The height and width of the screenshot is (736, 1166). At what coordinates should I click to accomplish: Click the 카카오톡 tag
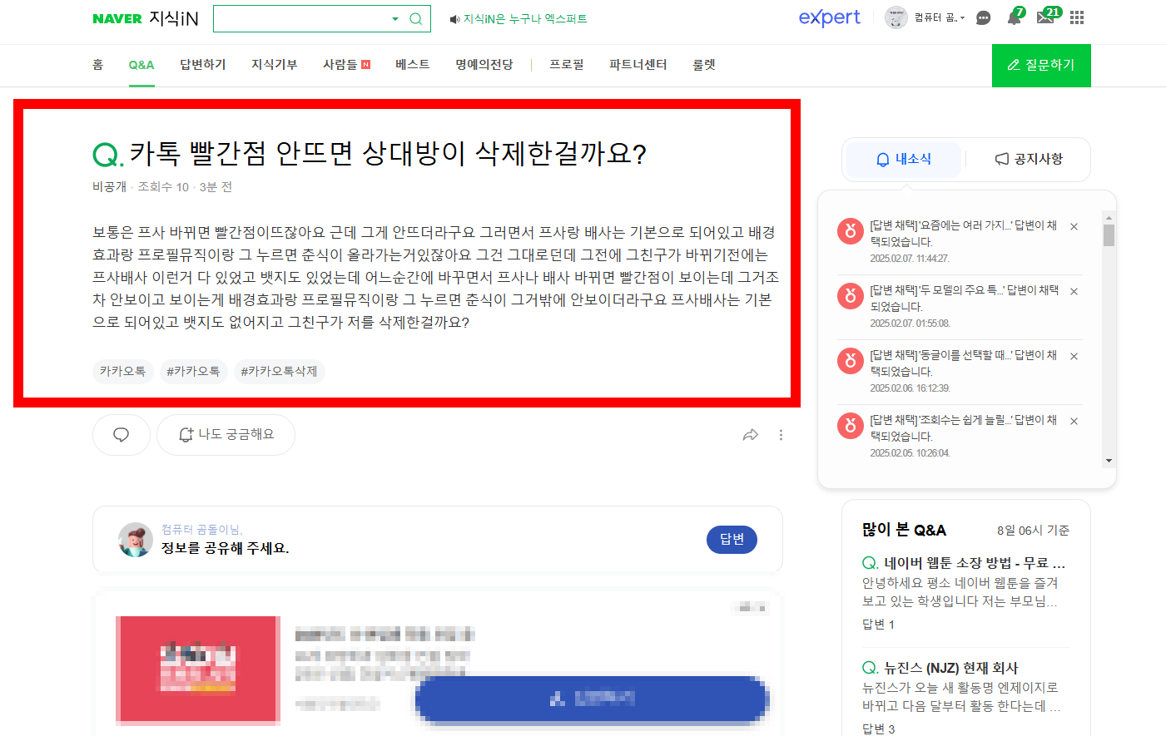(122, 371)
